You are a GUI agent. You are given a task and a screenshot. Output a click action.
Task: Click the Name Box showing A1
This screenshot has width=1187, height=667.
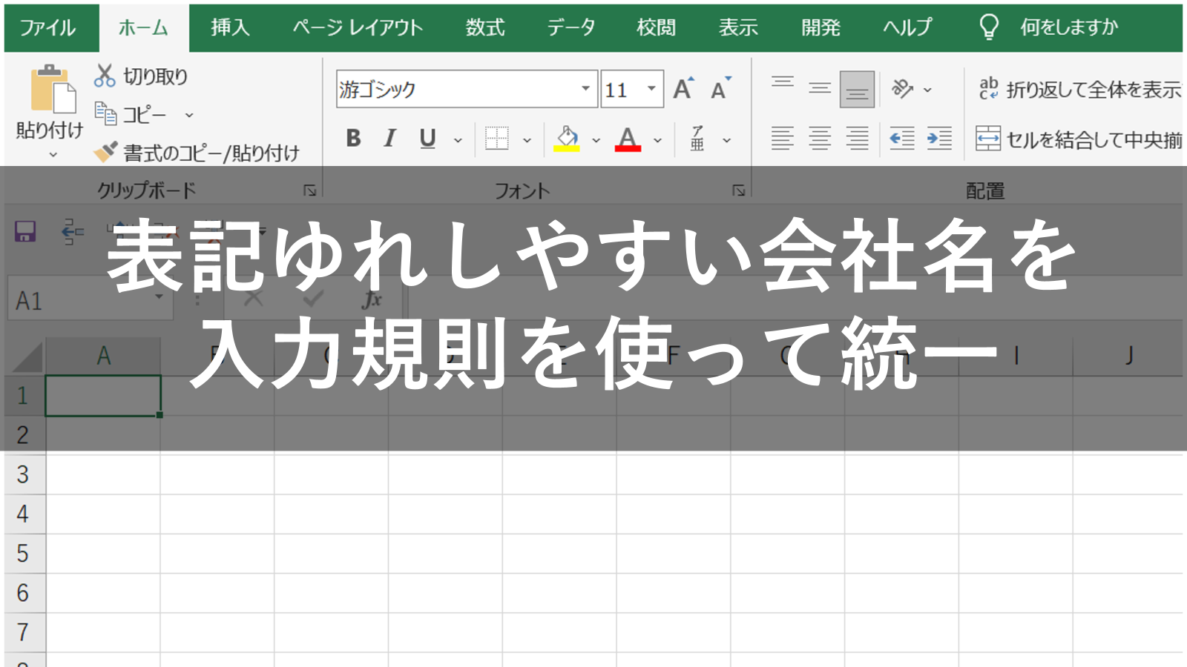click(90, 300)
